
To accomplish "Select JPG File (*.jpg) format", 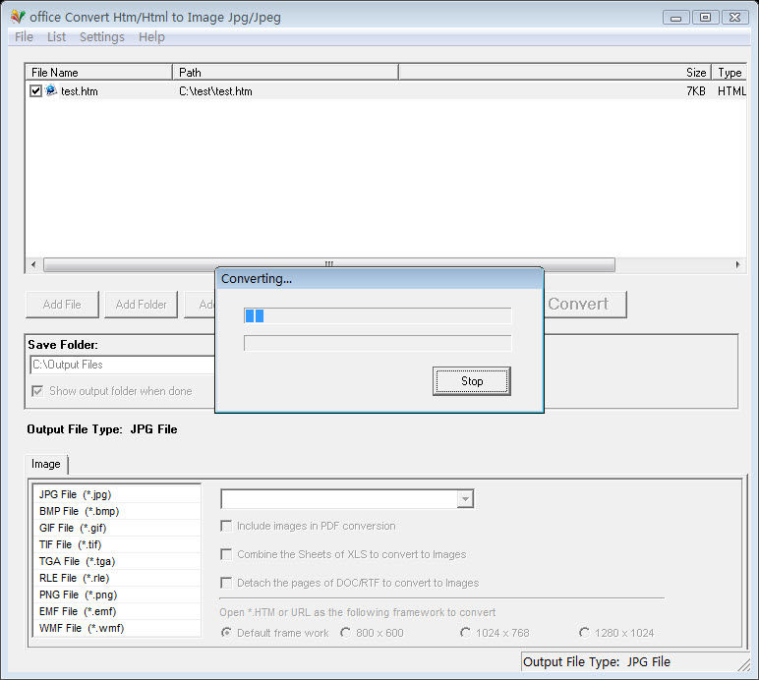I will click(x=117, y=494).
